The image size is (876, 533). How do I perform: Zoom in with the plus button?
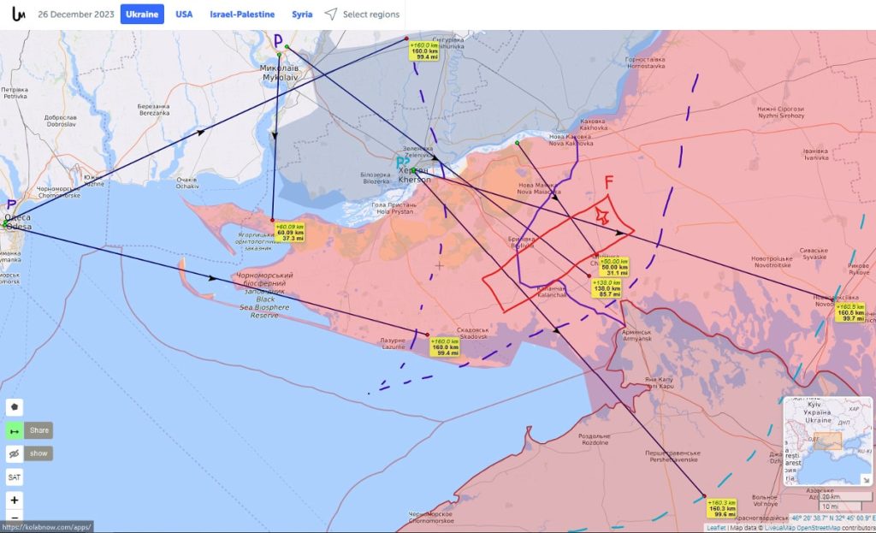tap(15, 500)
